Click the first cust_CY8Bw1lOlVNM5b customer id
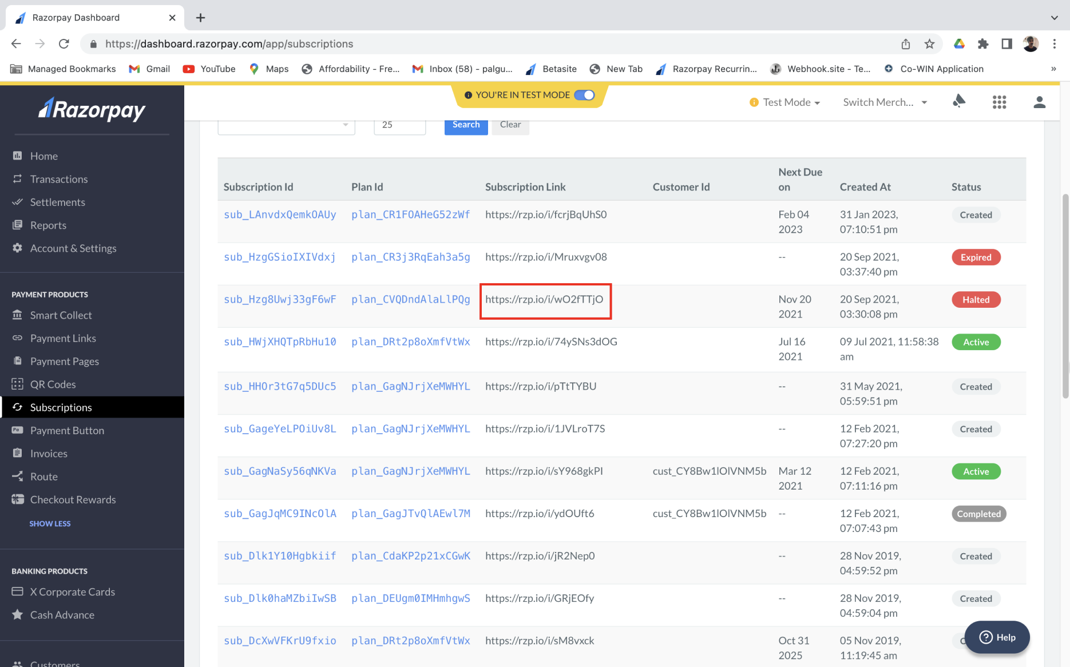Screen dimensions: 1070x667 pos(709,471)
